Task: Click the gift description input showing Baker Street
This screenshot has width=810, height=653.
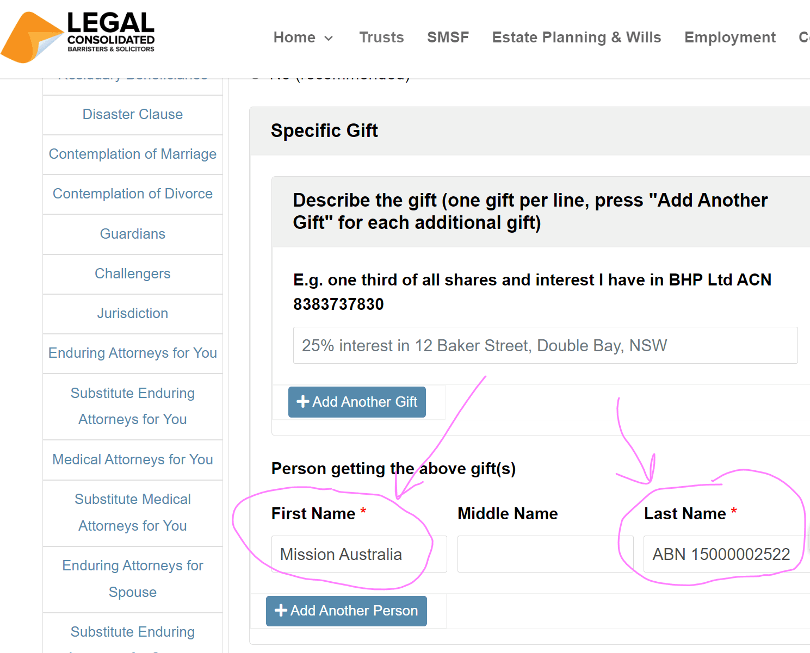Action: (545, 345)
